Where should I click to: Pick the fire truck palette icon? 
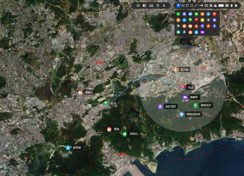pos(190,26)
